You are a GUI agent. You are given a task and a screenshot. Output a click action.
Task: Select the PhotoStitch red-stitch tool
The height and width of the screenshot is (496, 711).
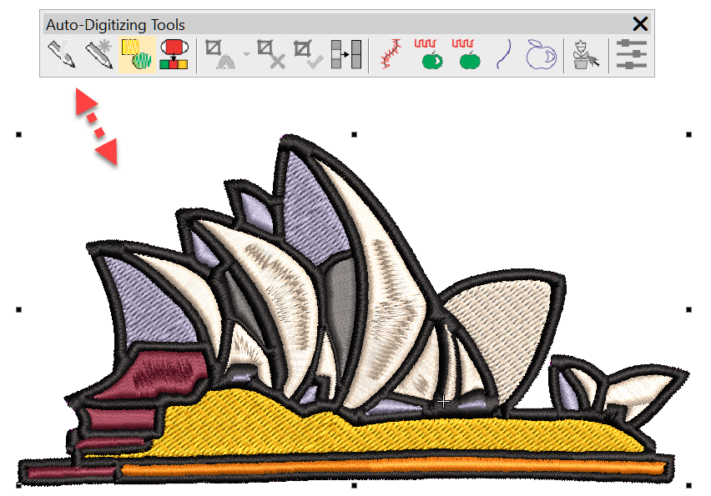(391, 53)
